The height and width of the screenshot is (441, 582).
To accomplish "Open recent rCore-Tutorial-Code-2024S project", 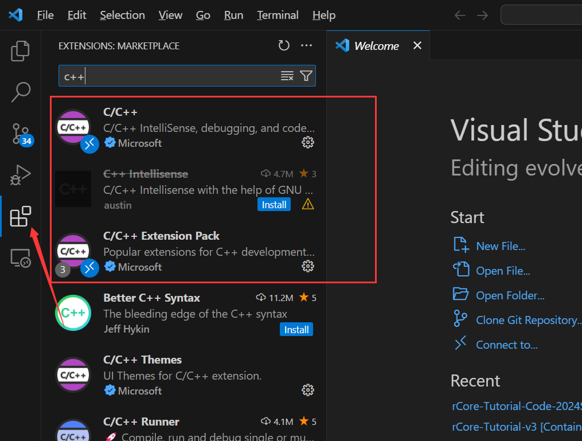I will coord(517,406).
